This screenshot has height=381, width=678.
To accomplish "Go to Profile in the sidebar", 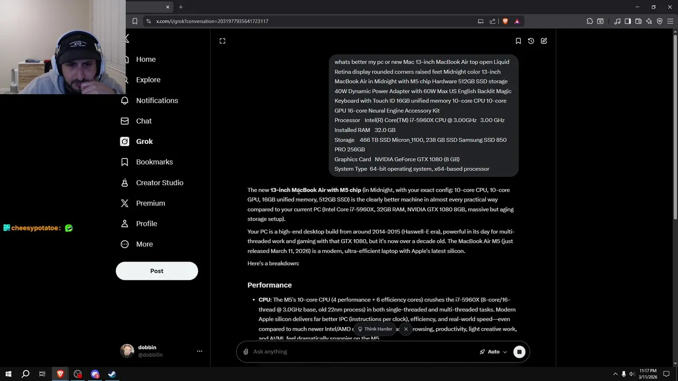I will (146, 224).
